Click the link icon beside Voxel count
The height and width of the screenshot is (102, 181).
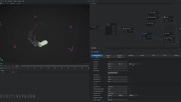tap(139, 64)
